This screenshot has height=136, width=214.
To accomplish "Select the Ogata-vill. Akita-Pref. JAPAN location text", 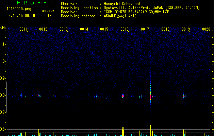I will (x=152, y=8).
